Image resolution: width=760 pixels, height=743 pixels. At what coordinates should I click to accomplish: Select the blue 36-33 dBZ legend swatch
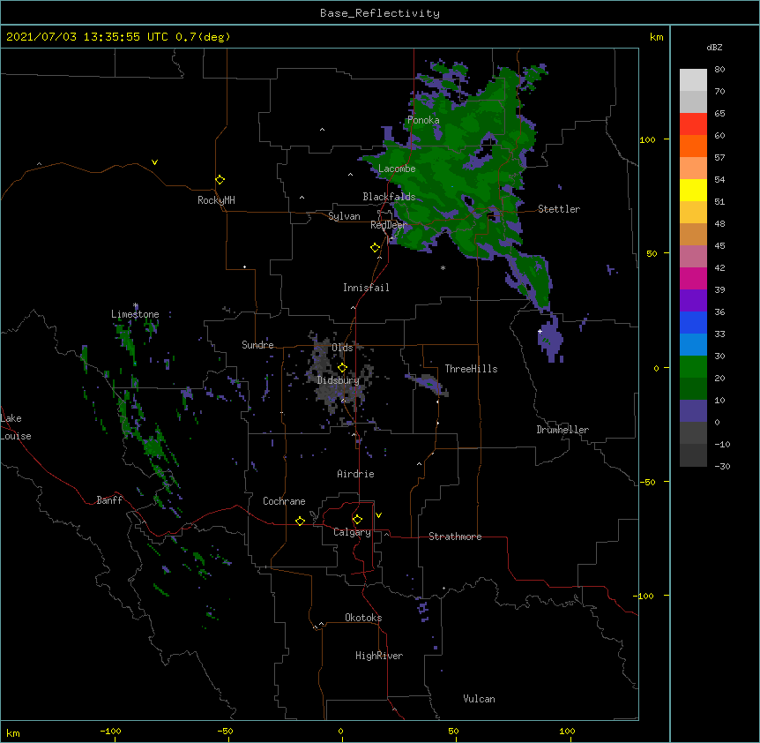click(x=693, y=322)
